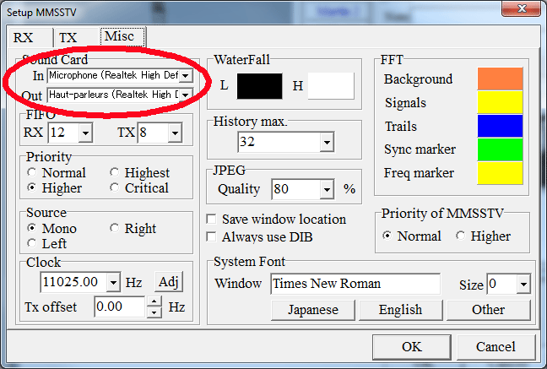547x369 pixels.
Task: Expand the FIFO RX value dropdown
Action: (x=85, y=133)
